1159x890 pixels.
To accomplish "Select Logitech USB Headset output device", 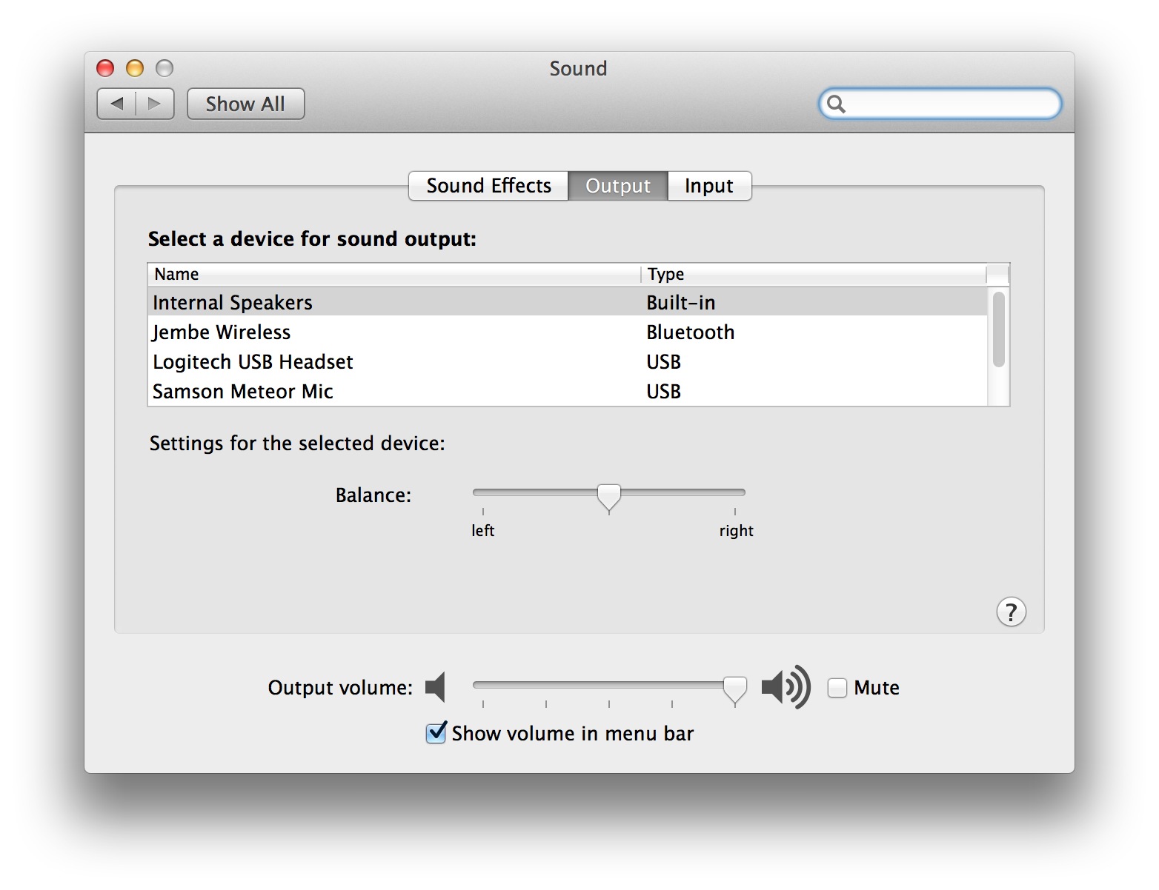I will [567, 361].
